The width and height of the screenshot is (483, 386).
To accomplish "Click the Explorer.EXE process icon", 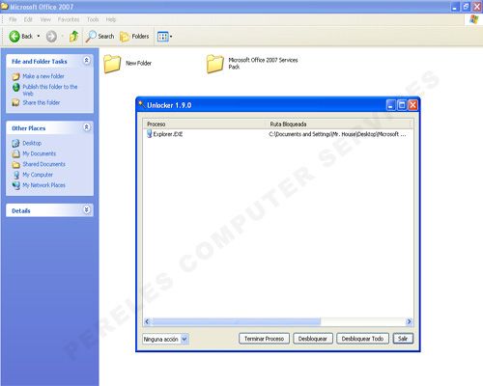I will [x=149, y=134].
